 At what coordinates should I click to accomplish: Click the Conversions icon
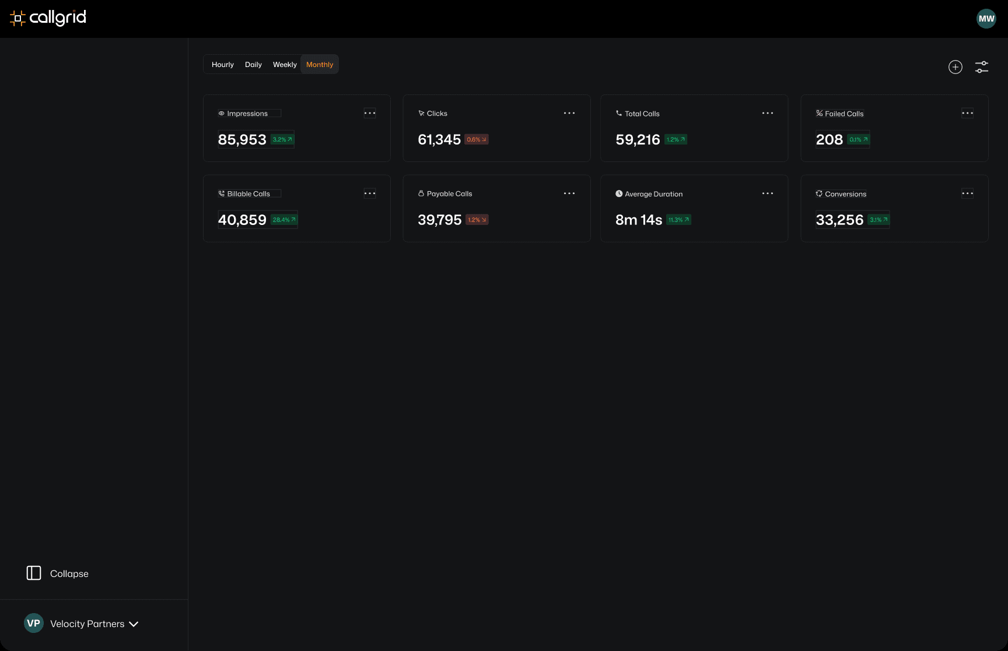(819, 193)
